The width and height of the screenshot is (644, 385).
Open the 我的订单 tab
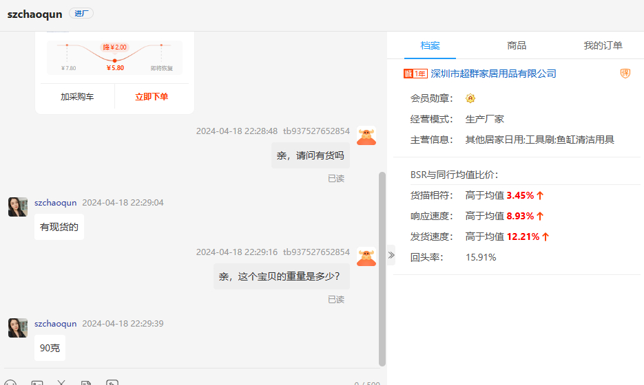(x=603, y=45)
